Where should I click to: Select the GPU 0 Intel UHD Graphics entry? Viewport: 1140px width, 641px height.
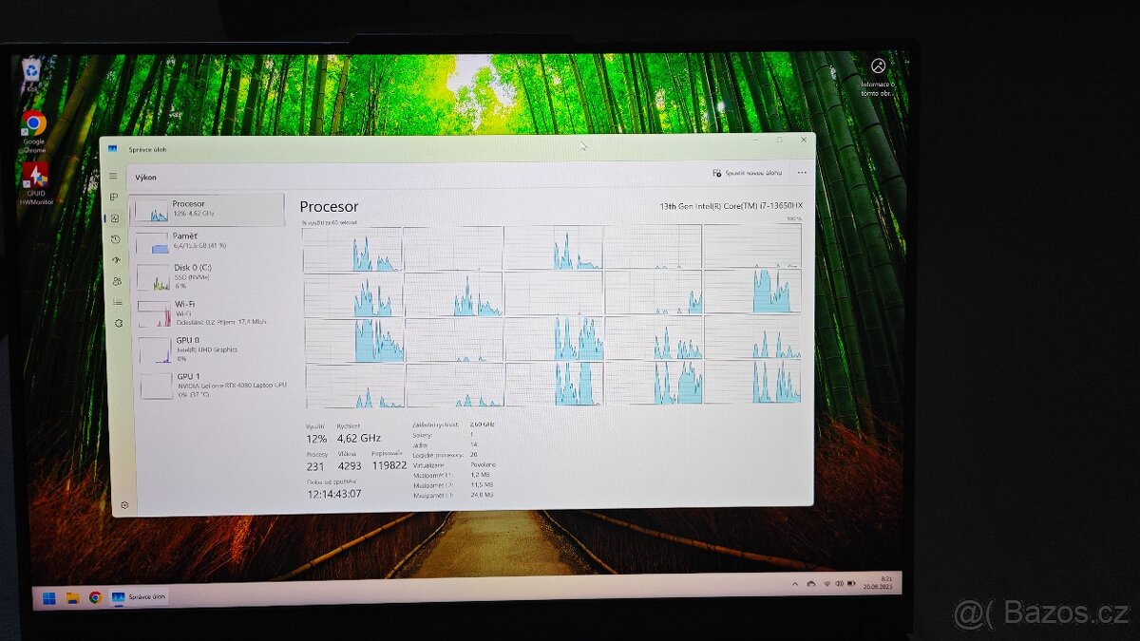(x=212, y=349)
